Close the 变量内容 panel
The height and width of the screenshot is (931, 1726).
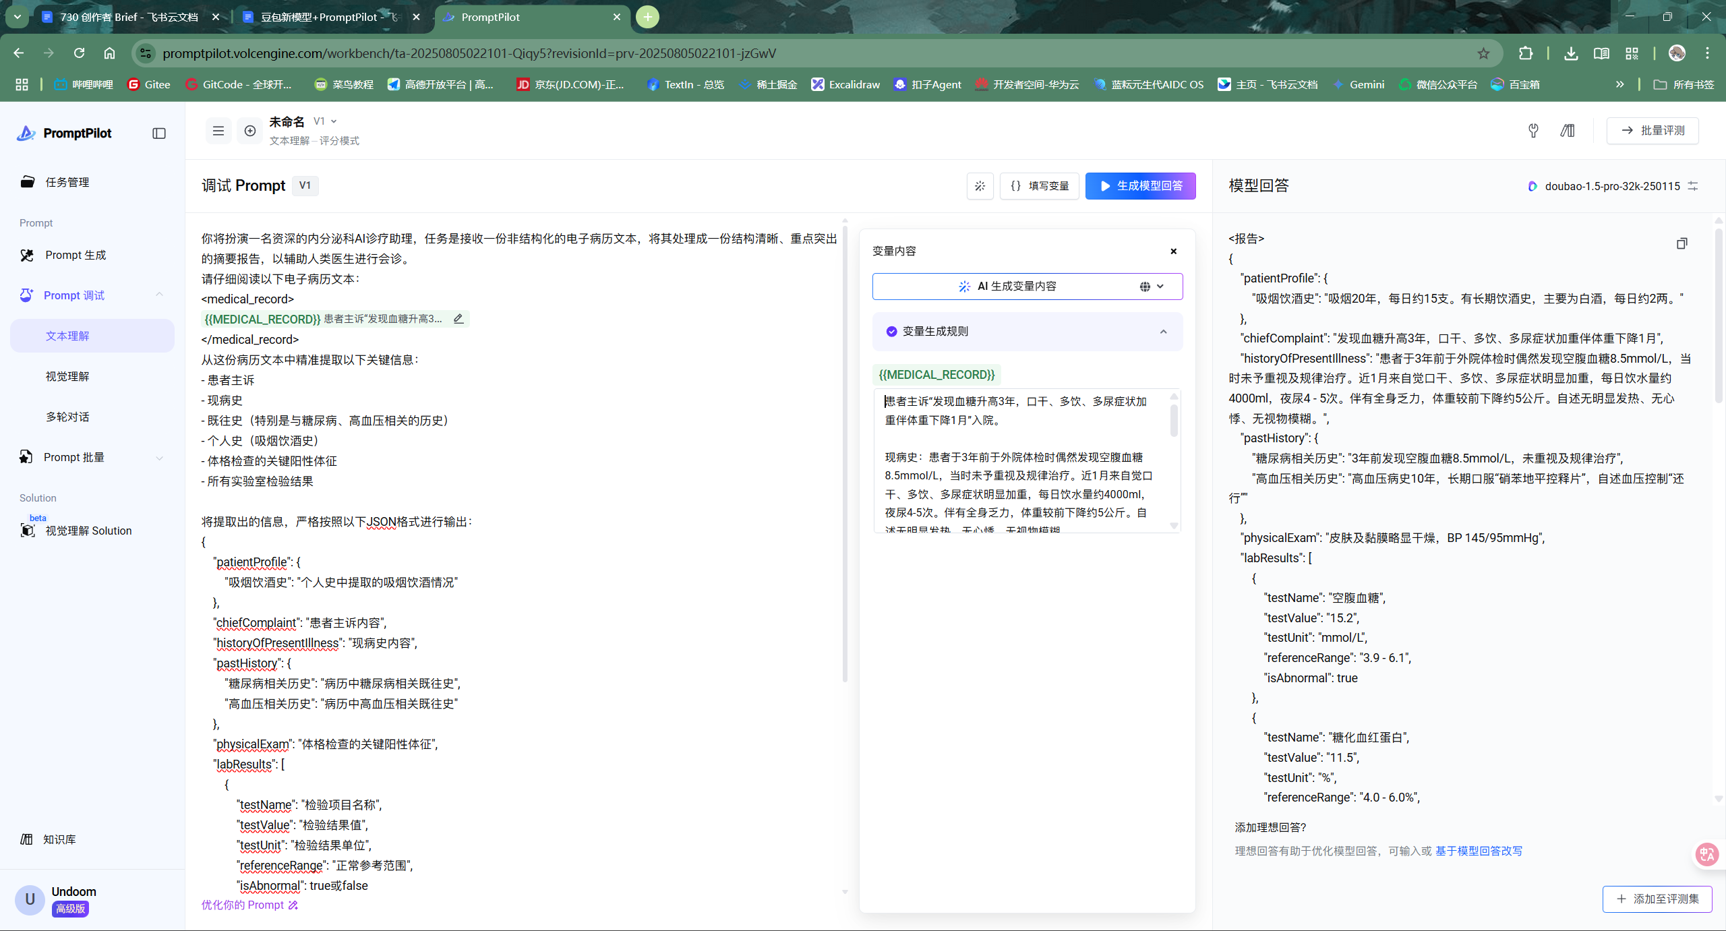(x=1173, y=251)
